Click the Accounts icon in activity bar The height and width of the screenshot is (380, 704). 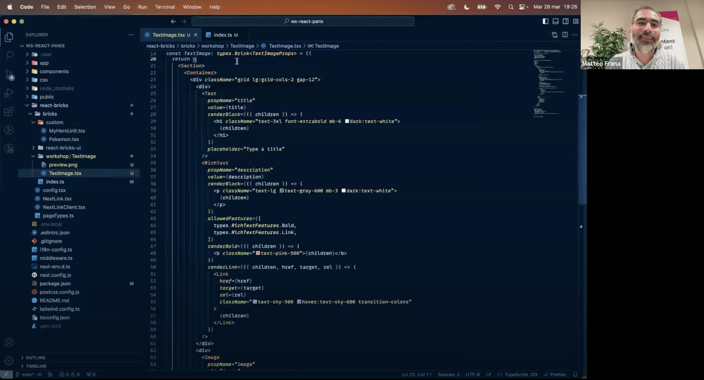tap(9, 342)
